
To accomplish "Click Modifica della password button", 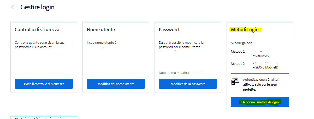I will click(188, 84).
